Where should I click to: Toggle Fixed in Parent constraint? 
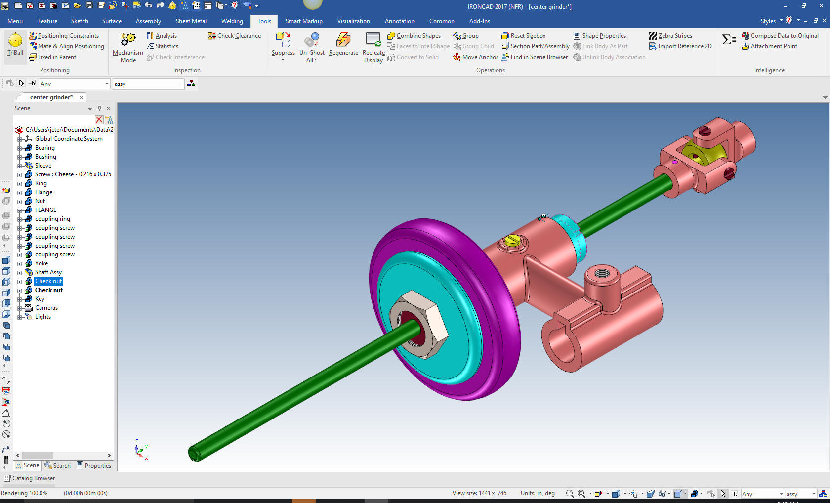coord(52,57)
